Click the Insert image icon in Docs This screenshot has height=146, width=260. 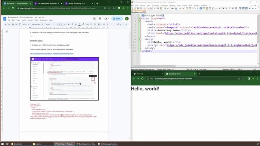click(x=95, y=24)
